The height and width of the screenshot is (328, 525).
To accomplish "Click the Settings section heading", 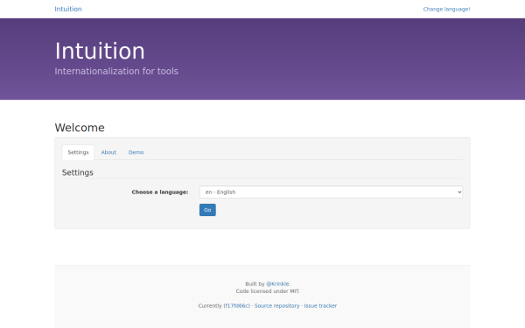I will tap(77, 172).
